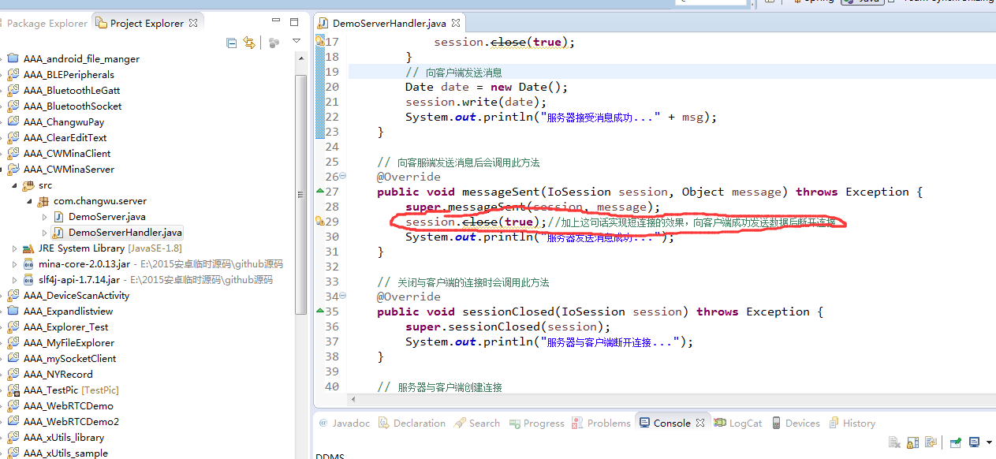Toggle Link with Editor in Project Explorer
996x459 pixels.
click(x=249, y=43)
